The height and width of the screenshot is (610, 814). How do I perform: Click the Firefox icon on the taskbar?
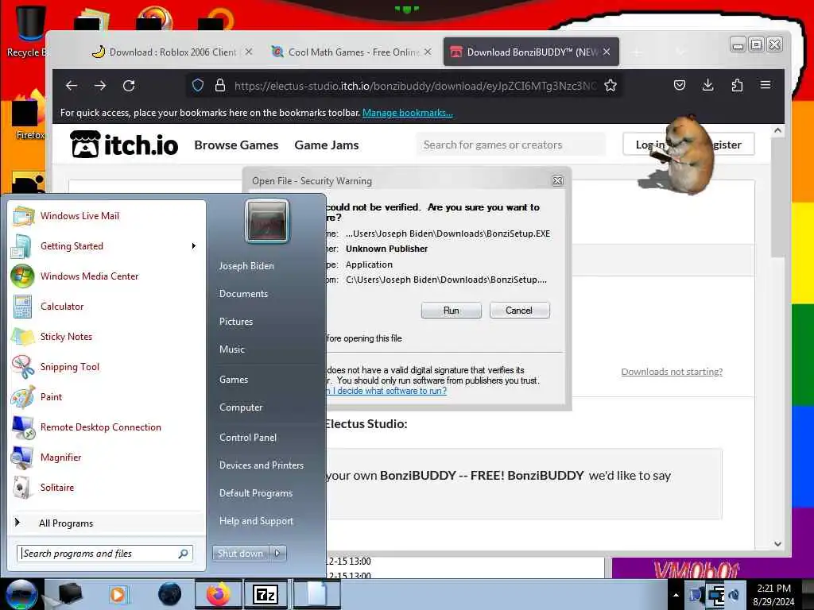tap(219, 594)
